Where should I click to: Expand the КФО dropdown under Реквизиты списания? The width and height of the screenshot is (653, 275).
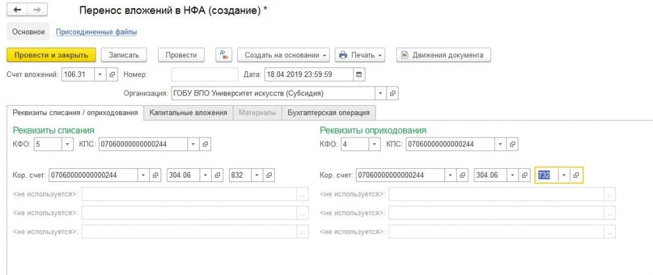tap(67, 145)
